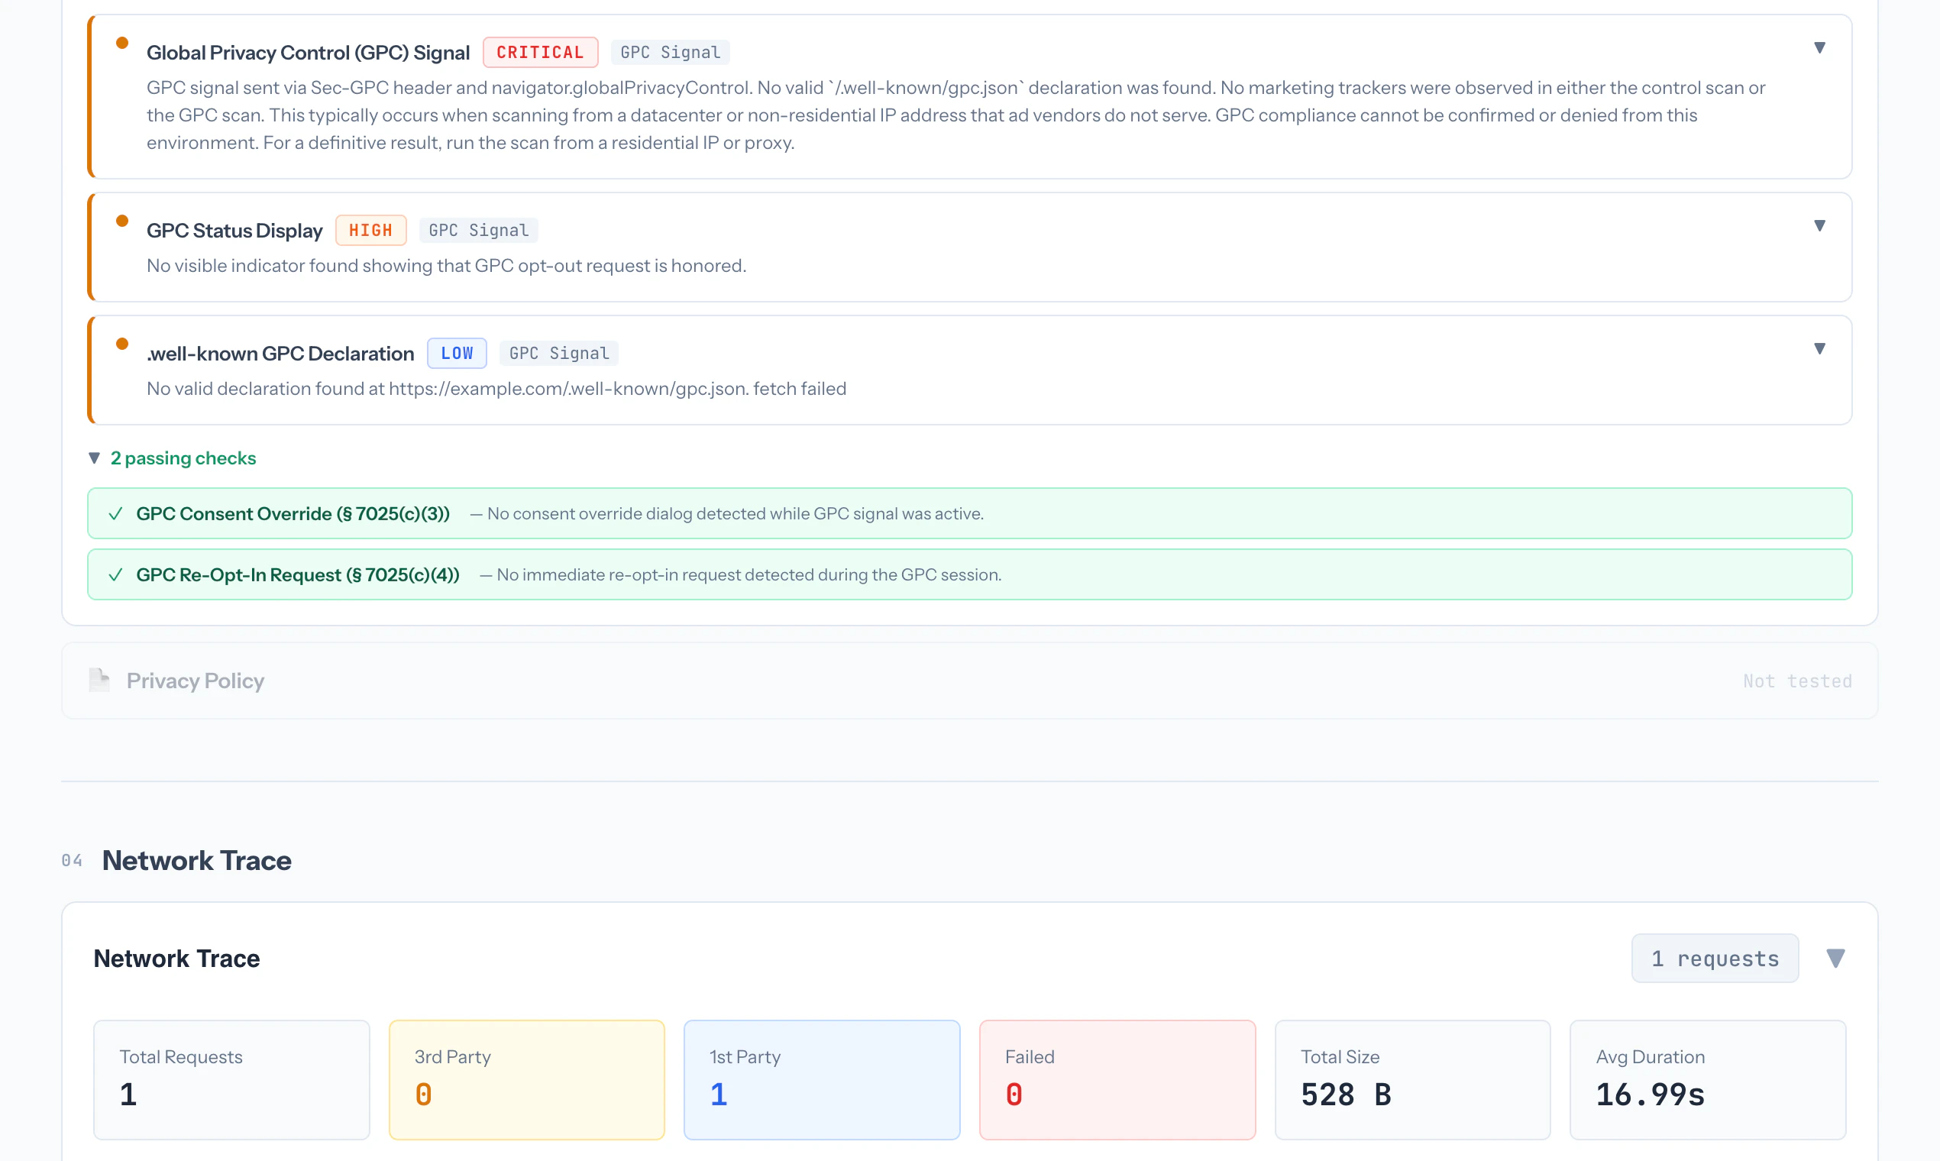Screen dimensions: 1940x1161
Task: Click the HIGH severity badge on GPC Status Display
Action: tap(370, 230)
